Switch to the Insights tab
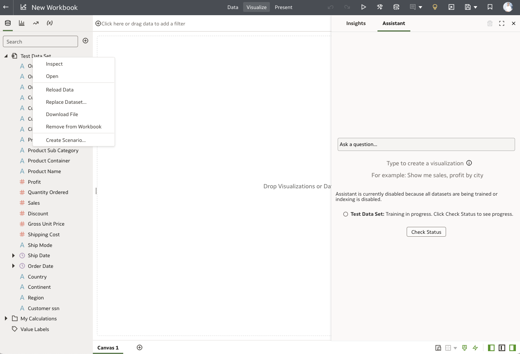 click(x=356, y=23)
